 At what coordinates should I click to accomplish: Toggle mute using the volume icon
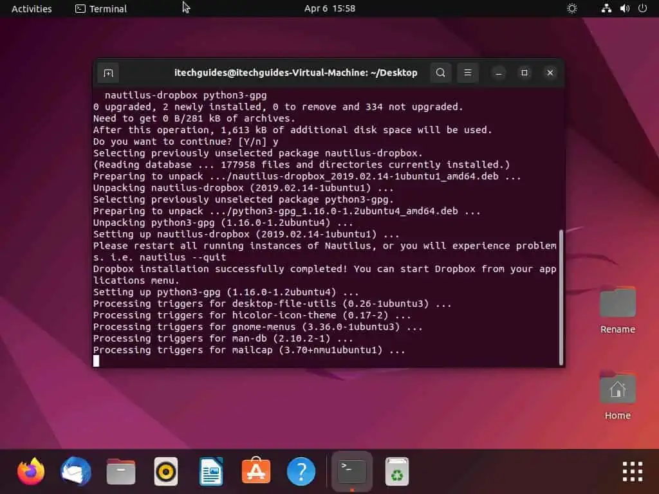623,8
